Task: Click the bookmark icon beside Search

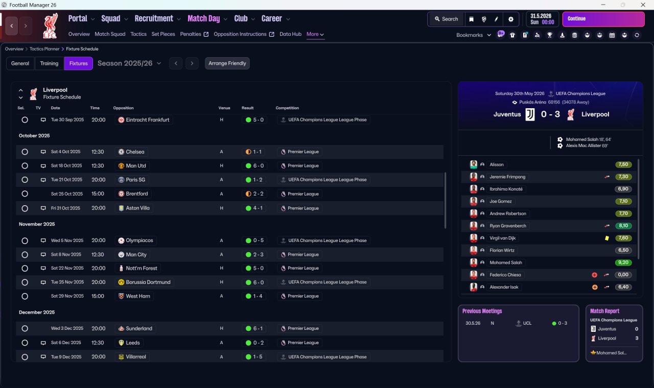Action: click(471, 19)
